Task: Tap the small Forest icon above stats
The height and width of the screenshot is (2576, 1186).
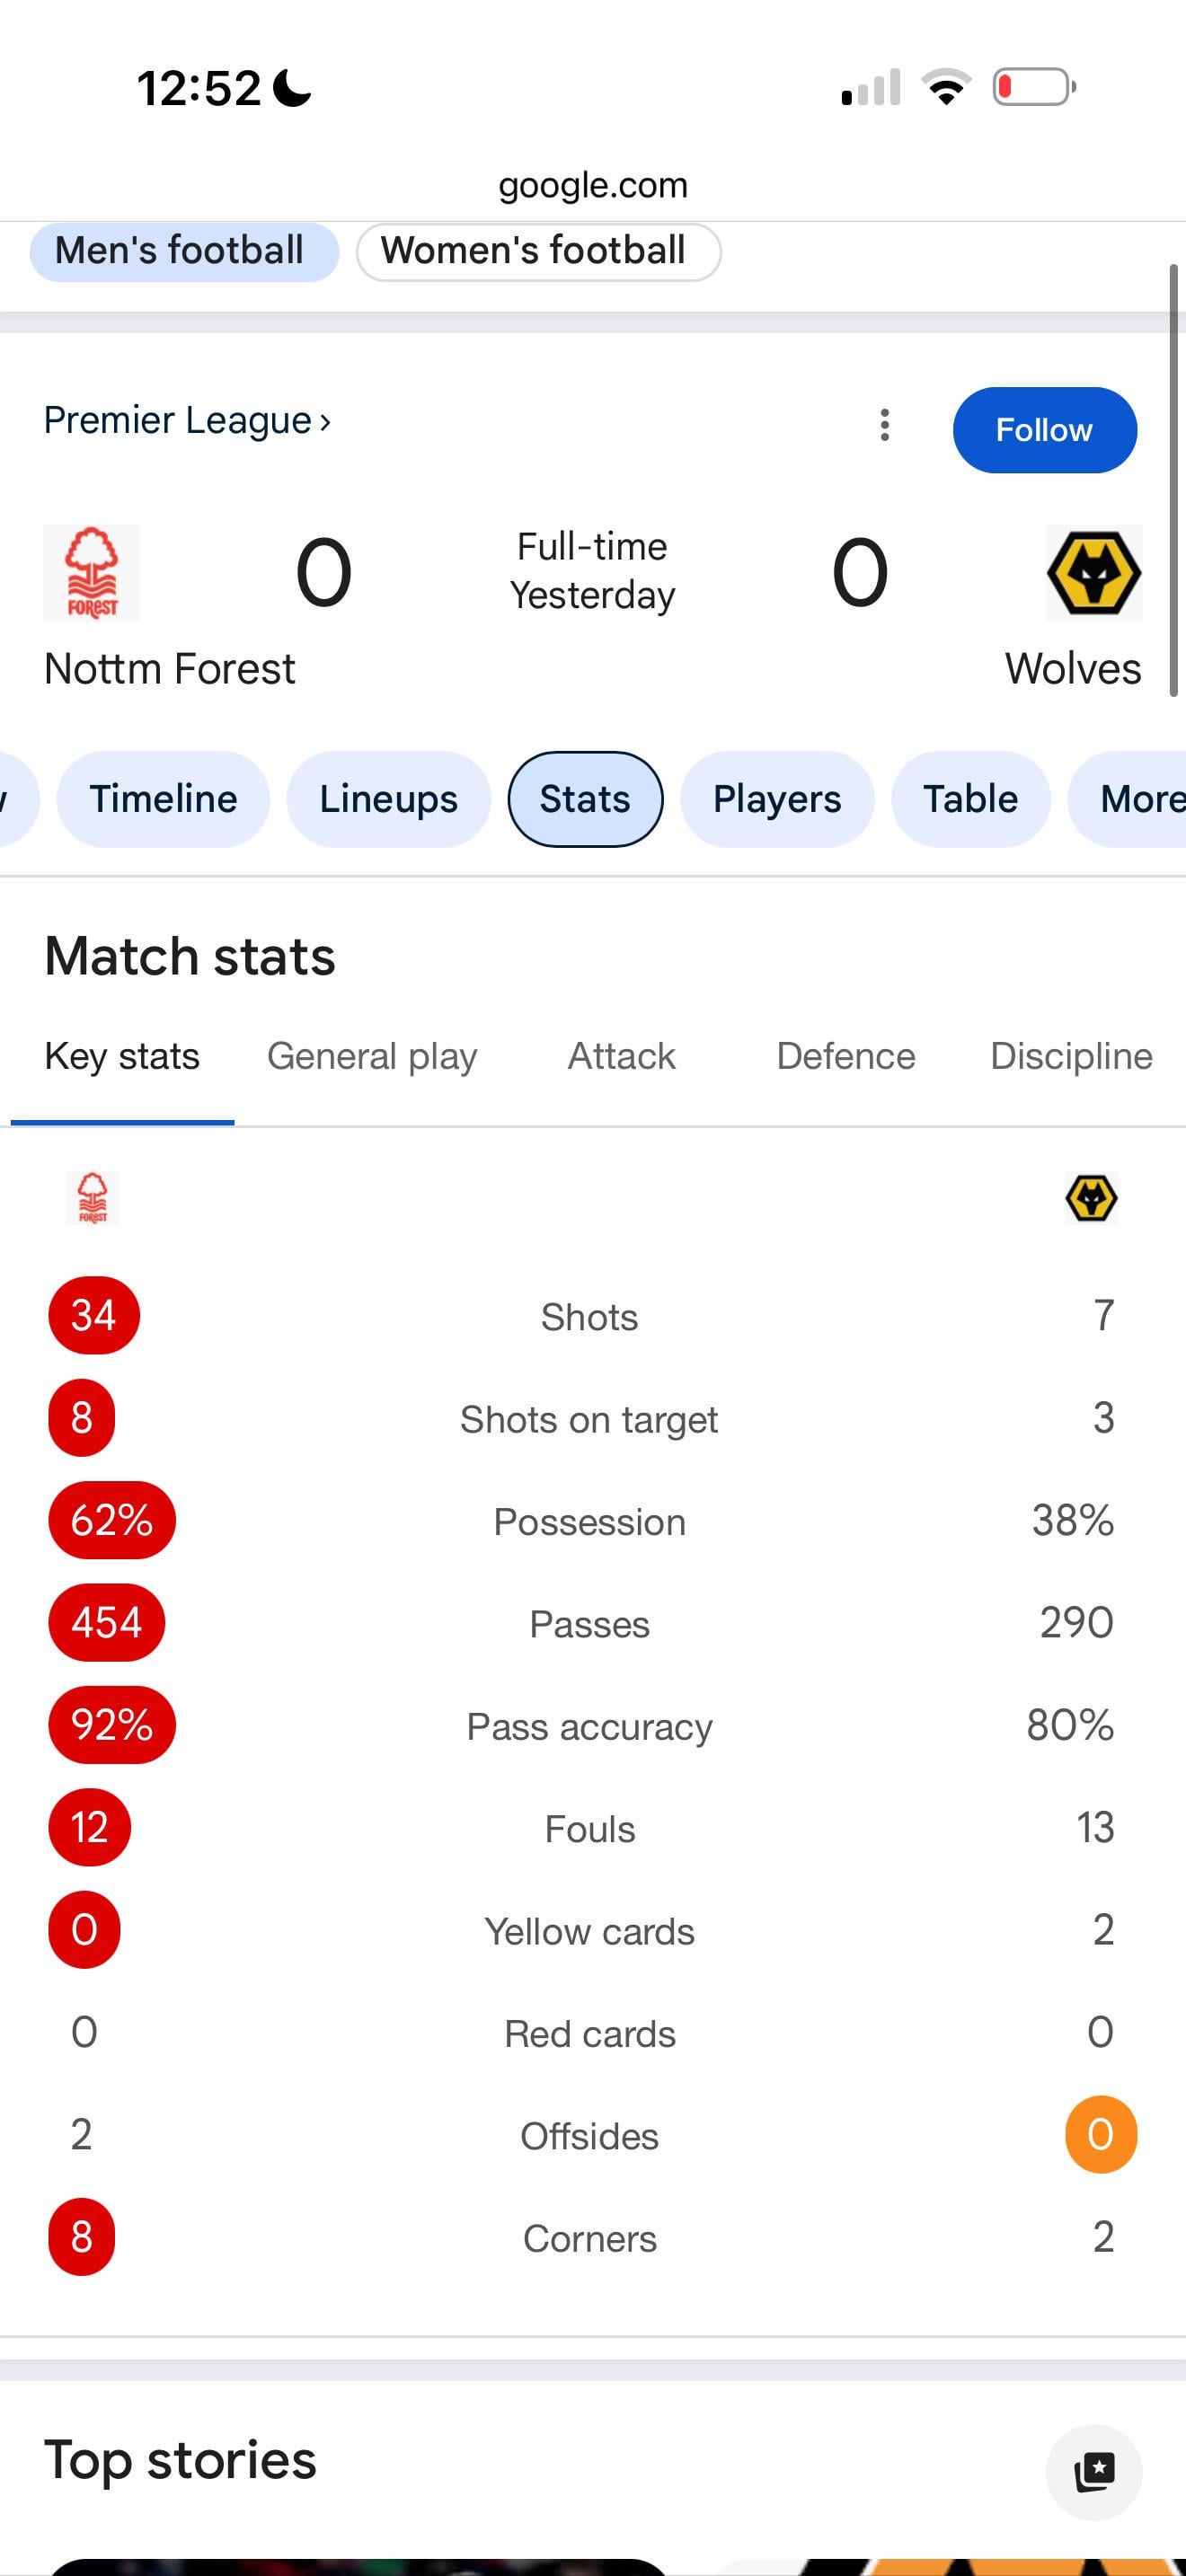Action: tap(92, 1197)
